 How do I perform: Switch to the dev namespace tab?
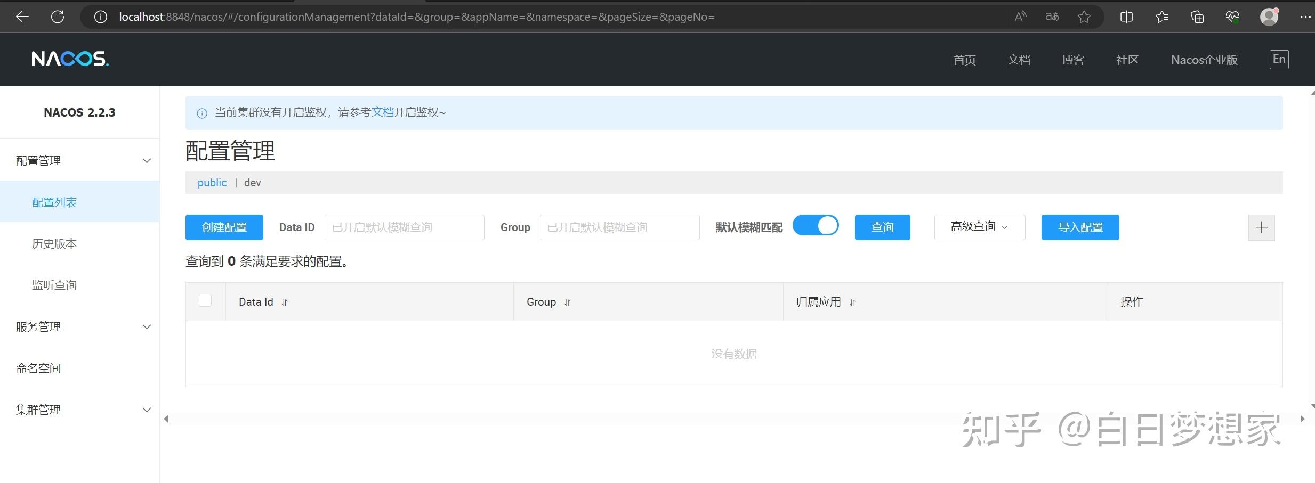(252, 182)
